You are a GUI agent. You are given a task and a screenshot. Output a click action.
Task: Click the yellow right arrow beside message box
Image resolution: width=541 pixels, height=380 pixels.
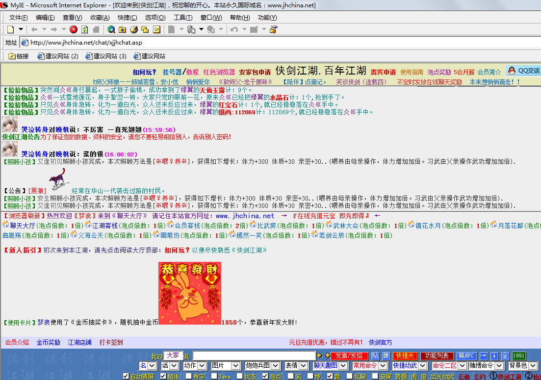(327, 355)
